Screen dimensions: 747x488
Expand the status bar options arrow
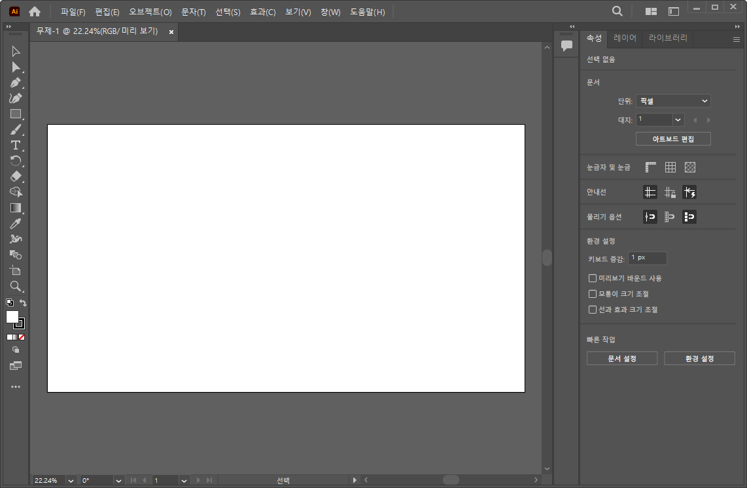pos(355,480)
